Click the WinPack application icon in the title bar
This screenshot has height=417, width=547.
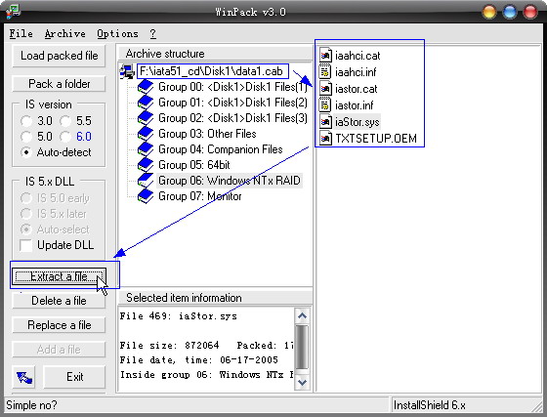pos(14,12)
